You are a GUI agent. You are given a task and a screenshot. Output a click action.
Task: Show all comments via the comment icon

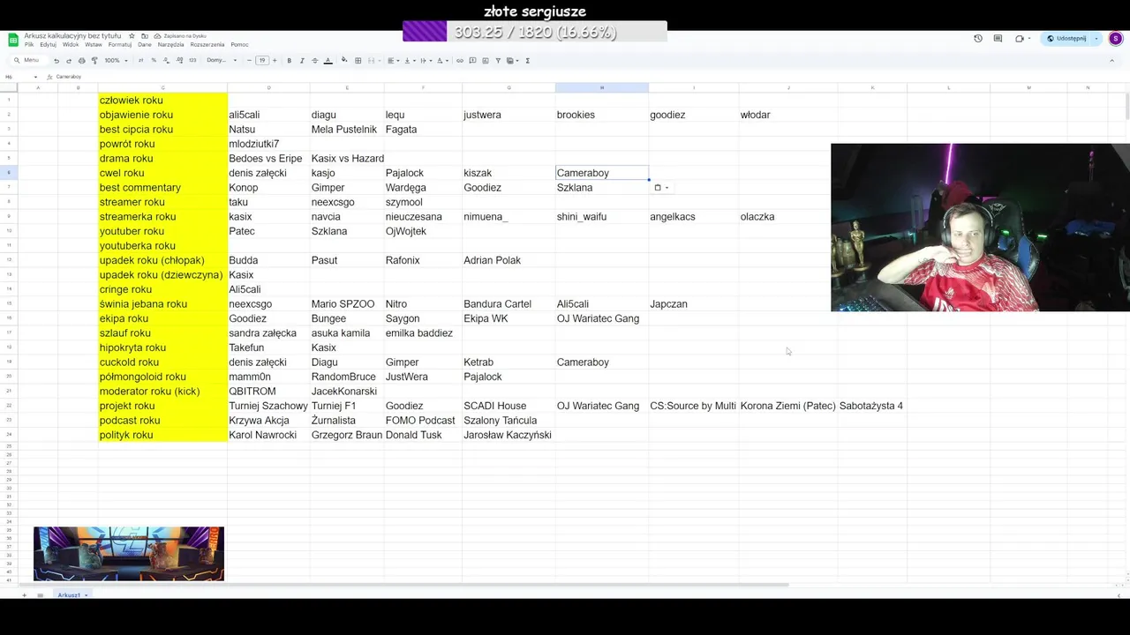coord(998,39)
